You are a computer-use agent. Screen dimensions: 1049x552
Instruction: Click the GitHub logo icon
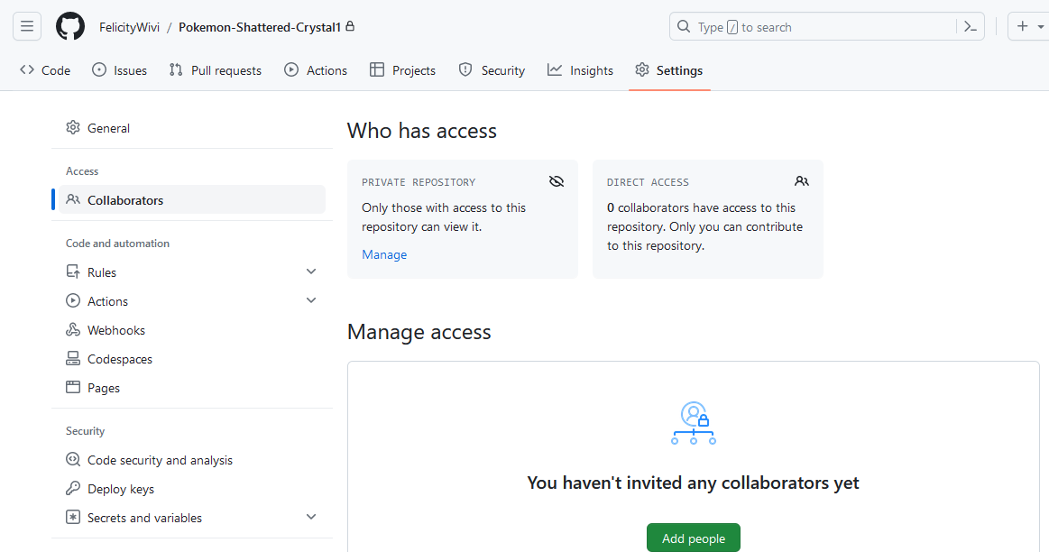tap(70, 27)
